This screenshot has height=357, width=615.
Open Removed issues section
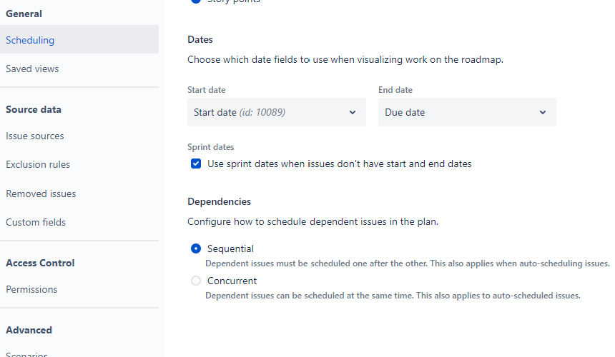point(41,193)
